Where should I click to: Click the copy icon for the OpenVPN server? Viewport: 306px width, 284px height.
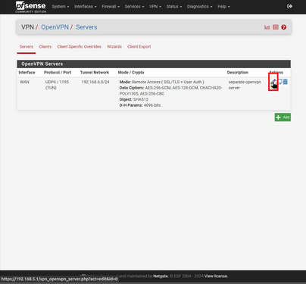pos(279,82)
